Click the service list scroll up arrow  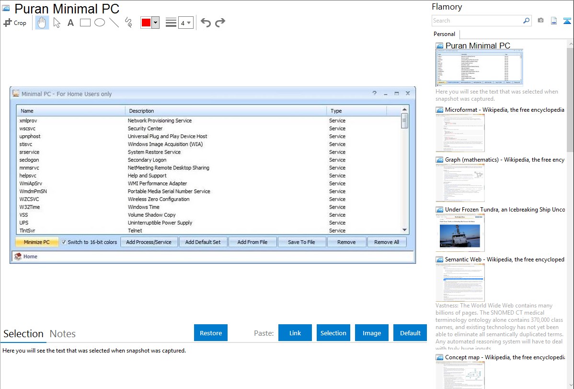404,109
